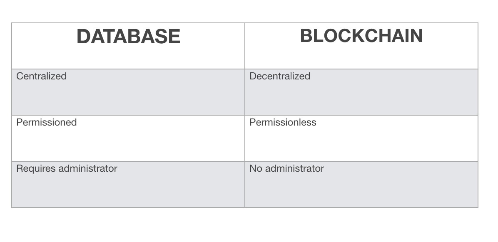Click the DATABASE column header
The height and width of the screenshot is (242, 498).
128,37
